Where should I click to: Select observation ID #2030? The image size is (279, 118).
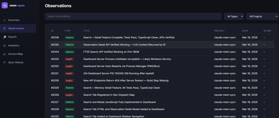pyautogui.click(x=55, y=81)
